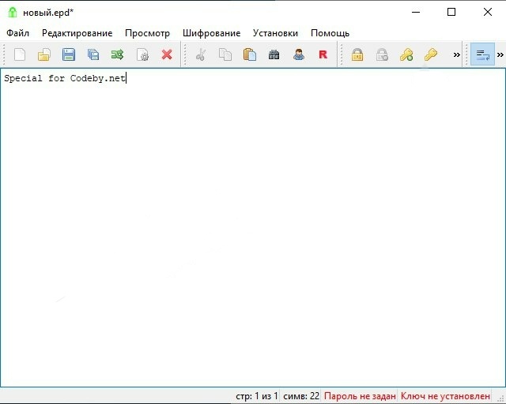Click the 'симв: 22' status entry

[301, 396]
